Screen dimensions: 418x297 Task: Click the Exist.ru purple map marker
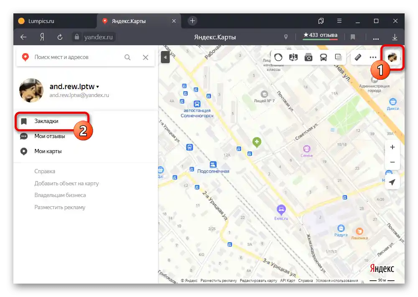tap(281, 209)
